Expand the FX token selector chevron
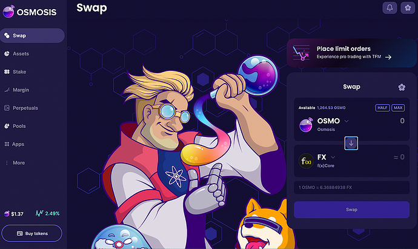This screenshot has height=249, width=418. (333, 158)
